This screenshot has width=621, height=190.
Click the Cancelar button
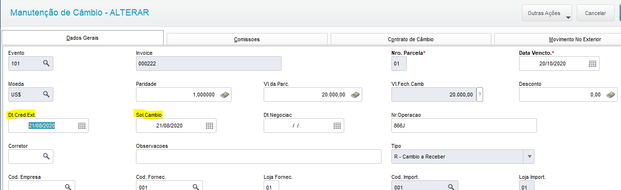coord(595,14)
